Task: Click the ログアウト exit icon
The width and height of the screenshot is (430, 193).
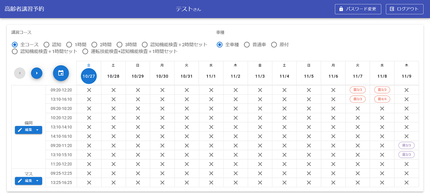Action: pos(392,9)
